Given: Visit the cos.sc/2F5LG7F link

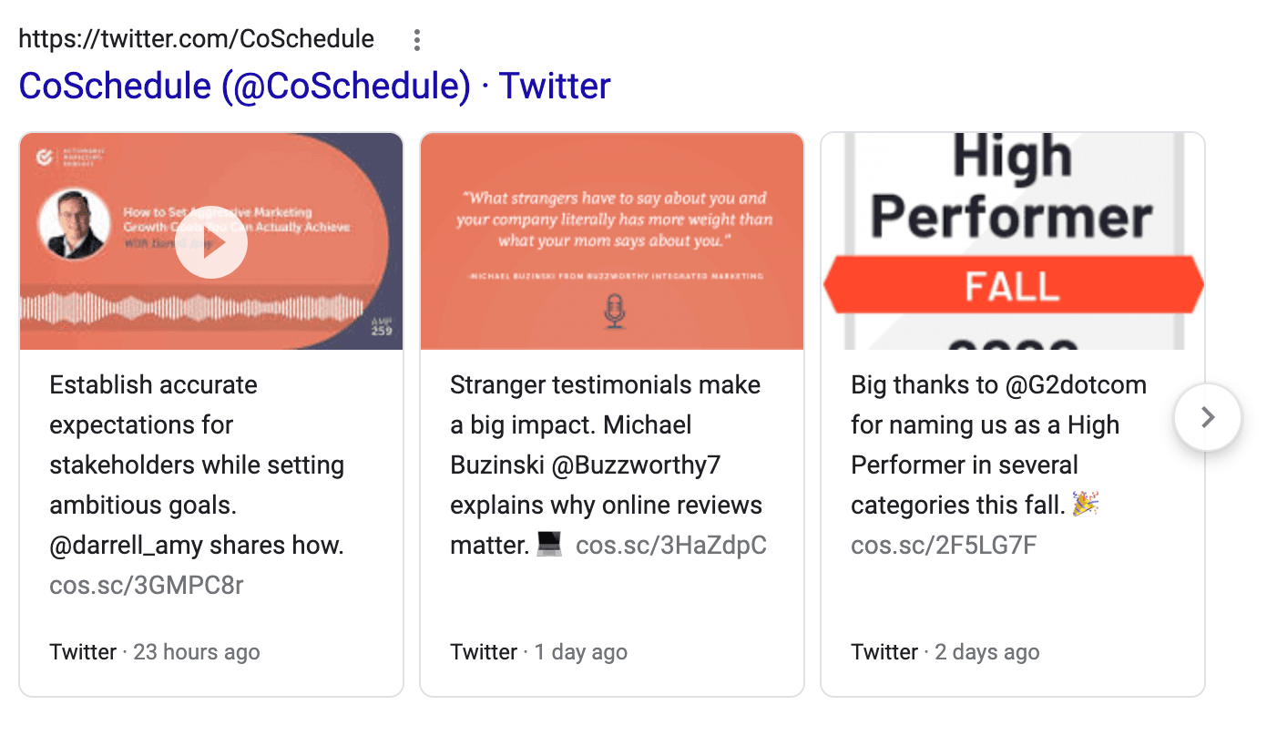Looking at the screenshot, I should (944, 545).
